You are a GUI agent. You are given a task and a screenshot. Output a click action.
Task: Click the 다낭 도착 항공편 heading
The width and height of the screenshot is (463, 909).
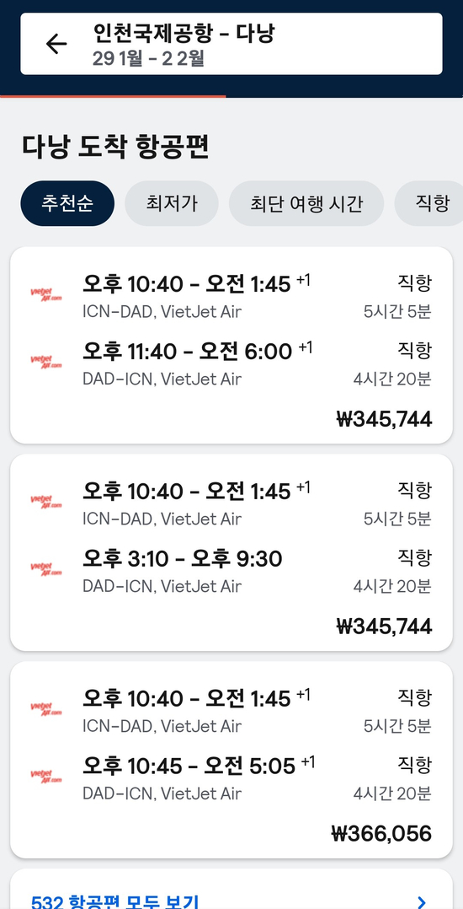[x=116, y=147]
